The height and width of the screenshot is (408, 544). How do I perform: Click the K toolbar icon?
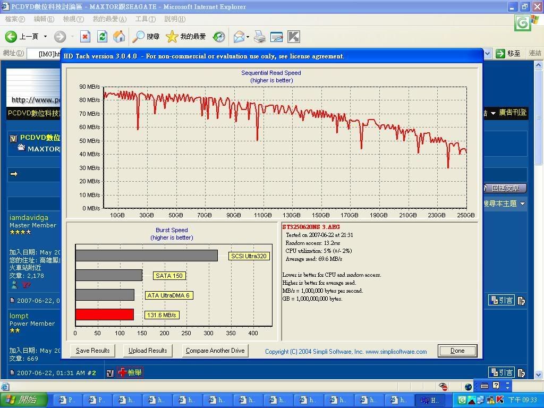pos(293,37)
